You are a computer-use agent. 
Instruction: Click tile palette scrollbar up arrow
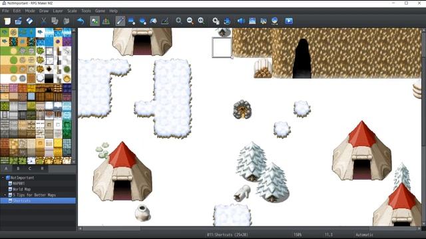coord(74,31)
